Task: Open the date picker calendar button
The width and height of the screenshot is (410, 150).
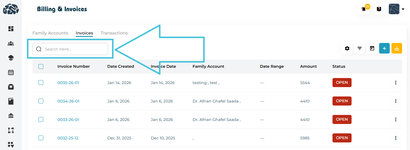Action: [x=372, y=48]
